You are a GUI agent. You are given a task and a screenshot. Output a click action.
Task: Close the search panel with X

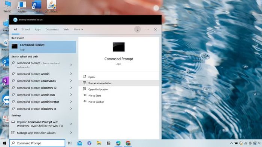(155, 29)
